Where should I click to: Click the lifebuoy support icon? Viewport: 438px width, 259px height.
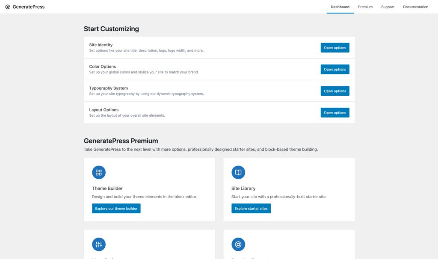pos(238,244)
